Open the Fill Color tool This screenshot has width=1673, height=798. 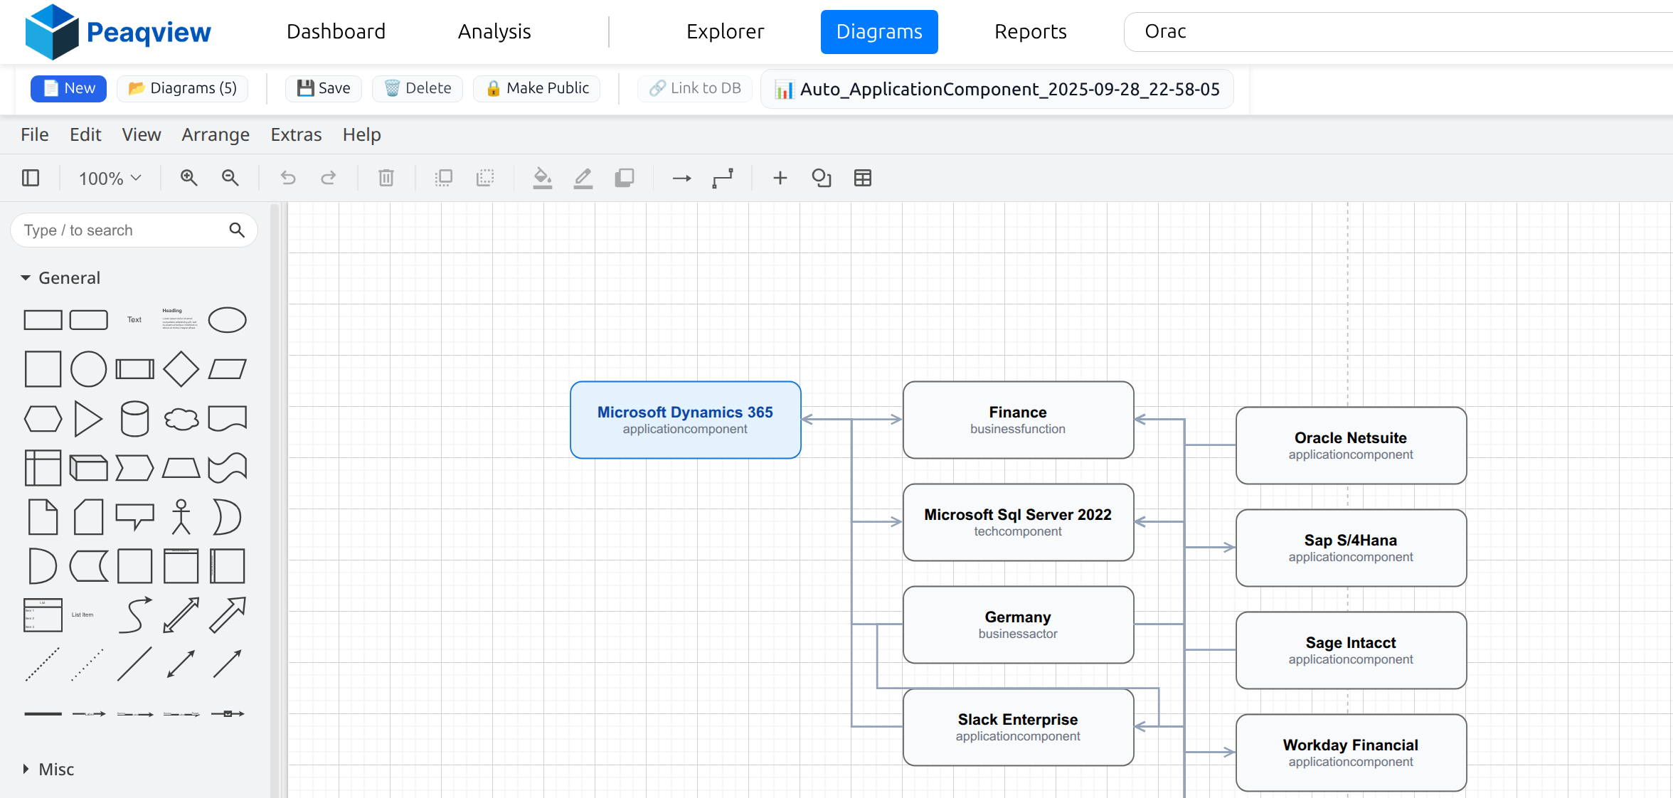point(543,178)
